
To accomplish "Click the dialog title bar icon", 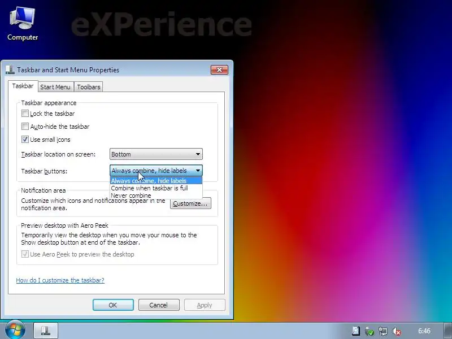I will pyautogui.click(x=10, y=69).
